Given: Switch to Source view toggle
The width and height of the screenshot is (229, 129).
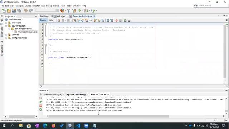Looking at the screenshot, I should tap(43, 20).
